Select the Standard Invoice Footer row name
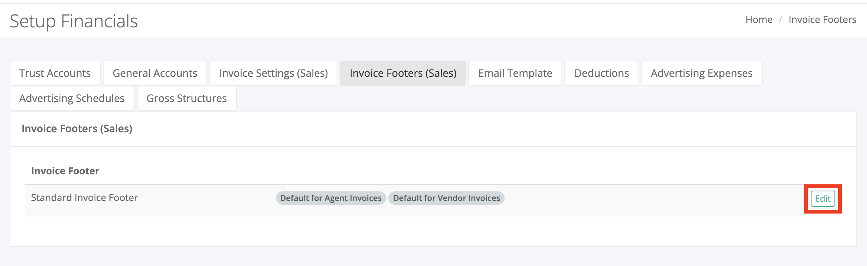 84,198
